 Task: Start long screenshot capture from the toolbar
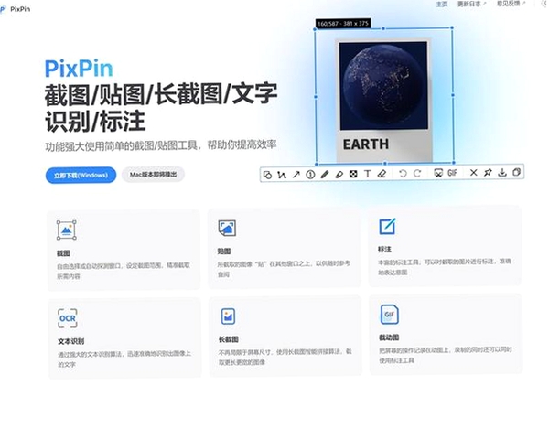point(438,173)
